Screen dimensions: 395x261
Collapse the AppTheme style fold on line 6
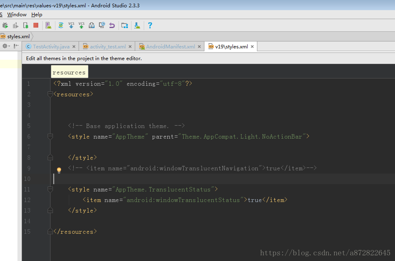tap(50, 137)
